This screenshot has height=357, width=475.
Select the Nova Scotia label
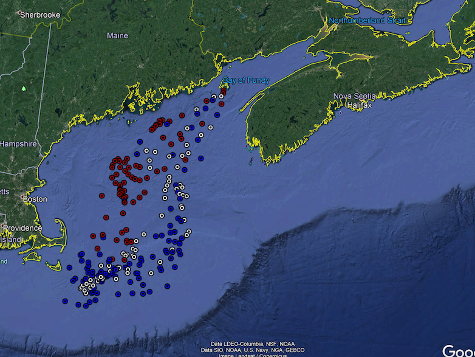355,96
